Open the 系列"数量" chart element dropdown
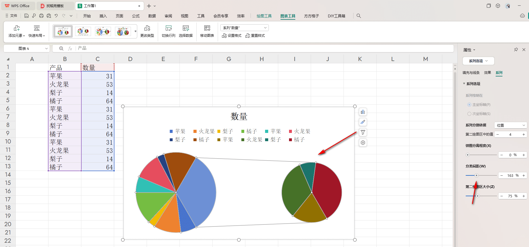This screenshot has width=529, height=247. [x=245, y=28]
